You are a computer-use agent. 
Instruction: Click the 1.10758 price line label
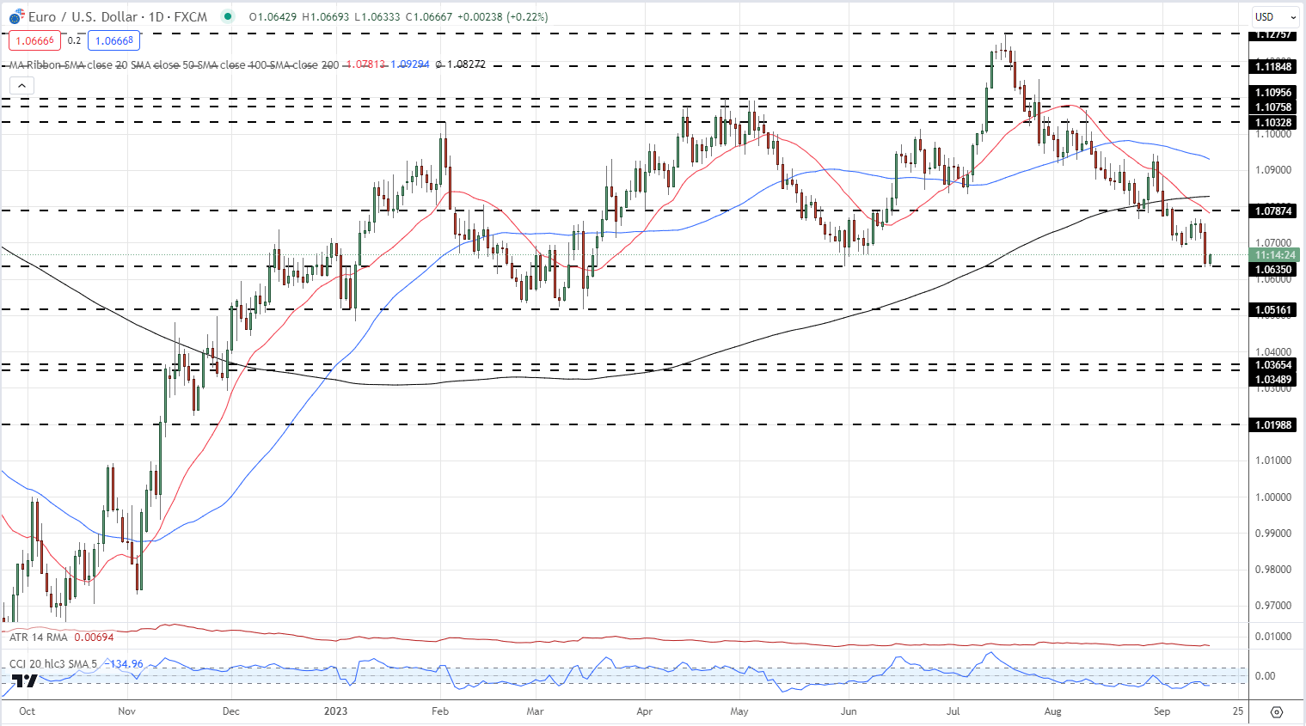pos(1272,107)
